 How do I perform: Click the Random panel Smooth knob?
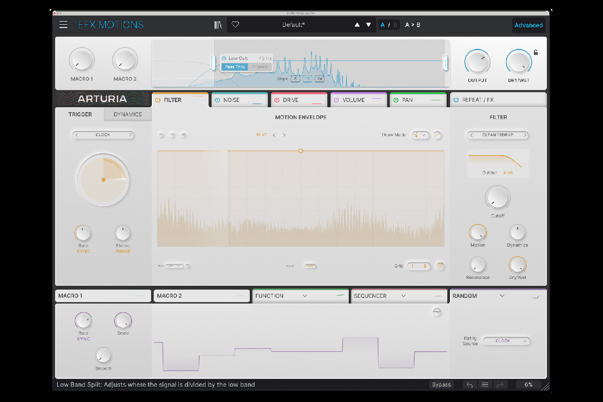coord(103,356)
